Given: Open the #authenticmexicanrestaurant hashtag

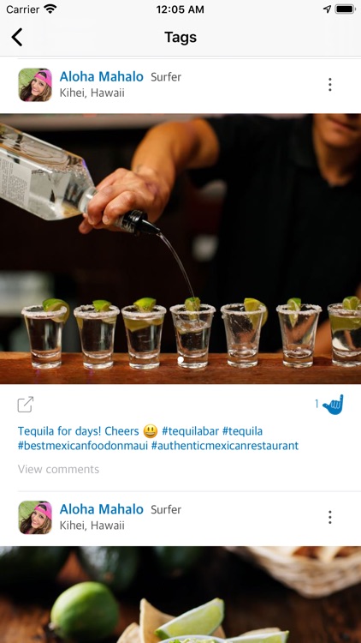Looking at the screenshot, I should (x=225, y=446).
